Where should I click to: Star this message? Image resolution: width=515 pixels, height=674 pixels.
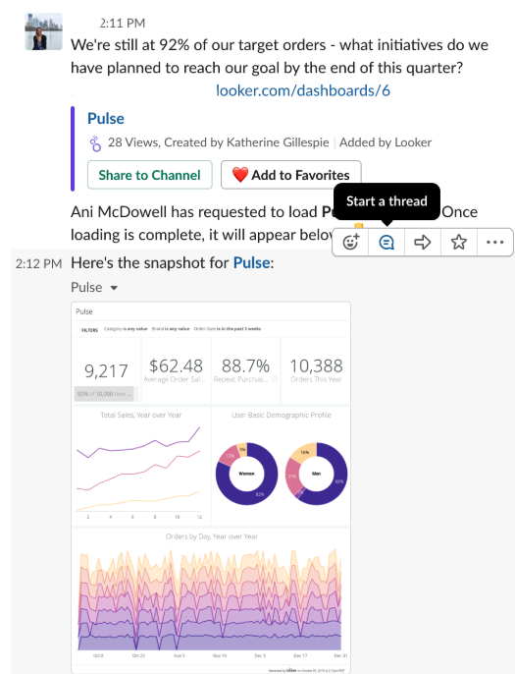coord(458,243)
